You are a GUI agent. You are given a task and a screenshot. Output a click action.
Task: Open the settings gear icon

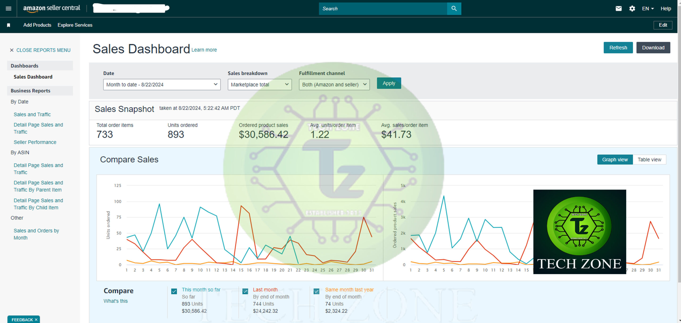632,8
